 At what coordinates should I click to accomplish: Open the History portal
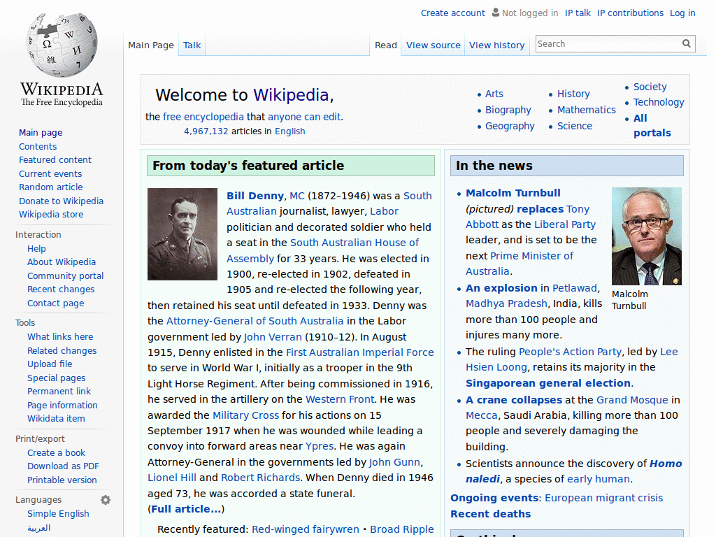573,94
